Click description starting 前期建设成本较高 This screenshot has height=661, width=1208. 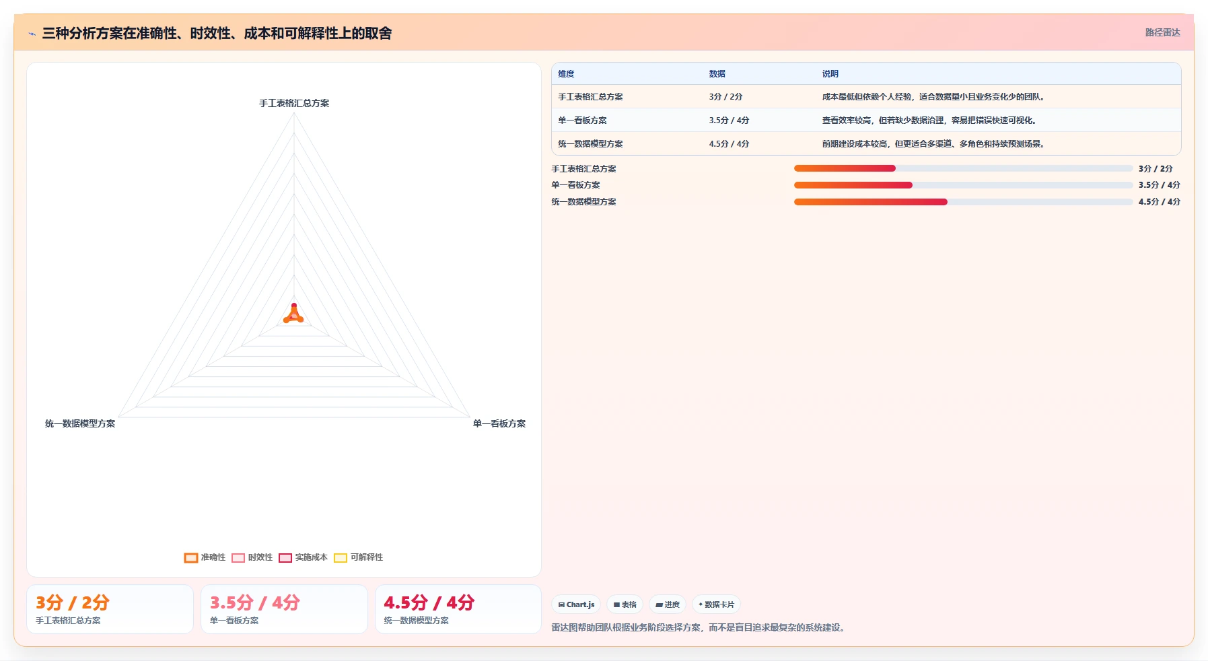click(933, 144)
